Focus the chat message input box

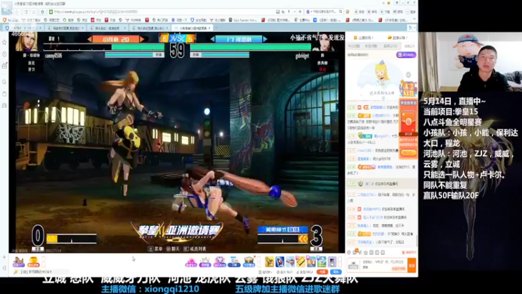pyautogui.click(x=384, y=265)
